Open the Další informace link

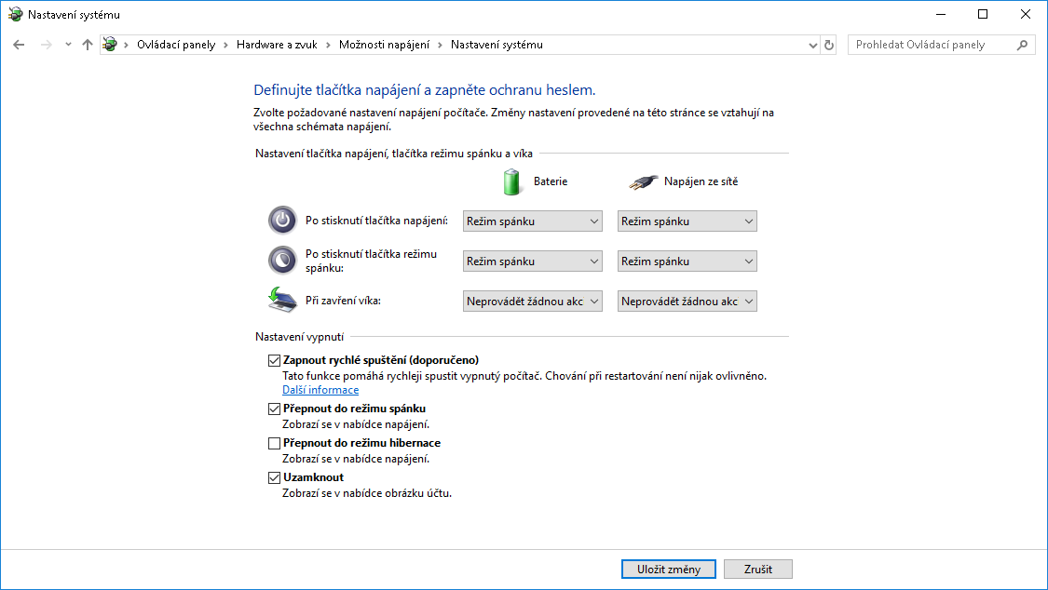tap(320, 390)
